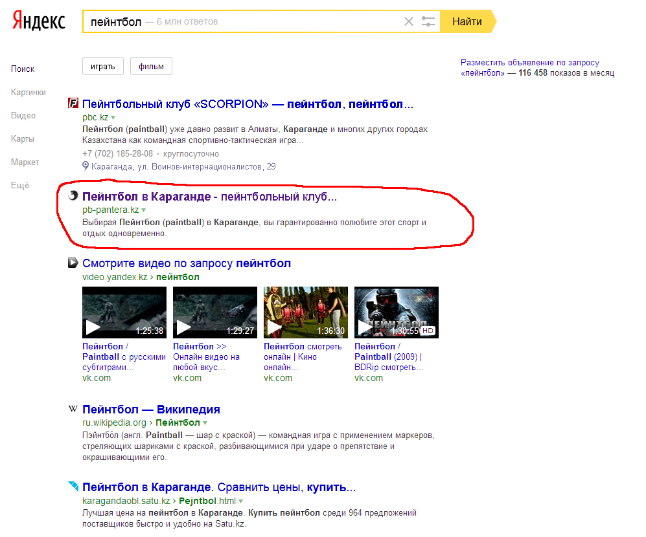Click SCORPION club favicon icon
The height and width of the screenshot is (537, 646).
coord(73,103)
